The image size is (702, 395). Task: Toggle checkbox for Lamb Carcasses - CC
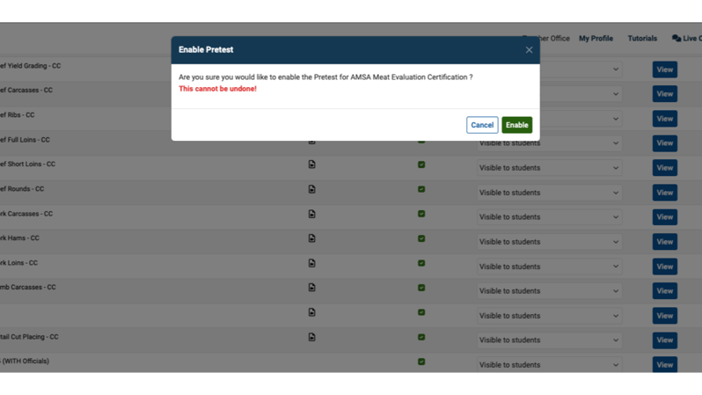tap(421, 288)
